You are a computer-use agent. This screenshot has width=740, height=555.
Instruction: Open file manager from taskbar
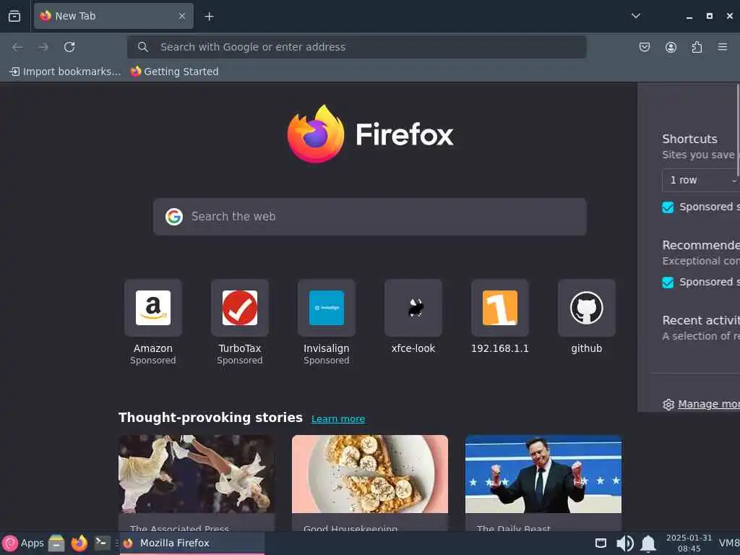56,543
